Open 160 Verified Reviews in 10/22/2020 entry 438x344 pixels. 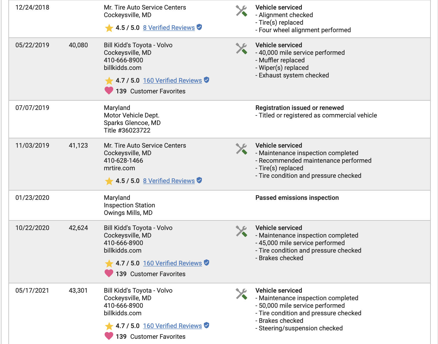[x=173, y=263]
